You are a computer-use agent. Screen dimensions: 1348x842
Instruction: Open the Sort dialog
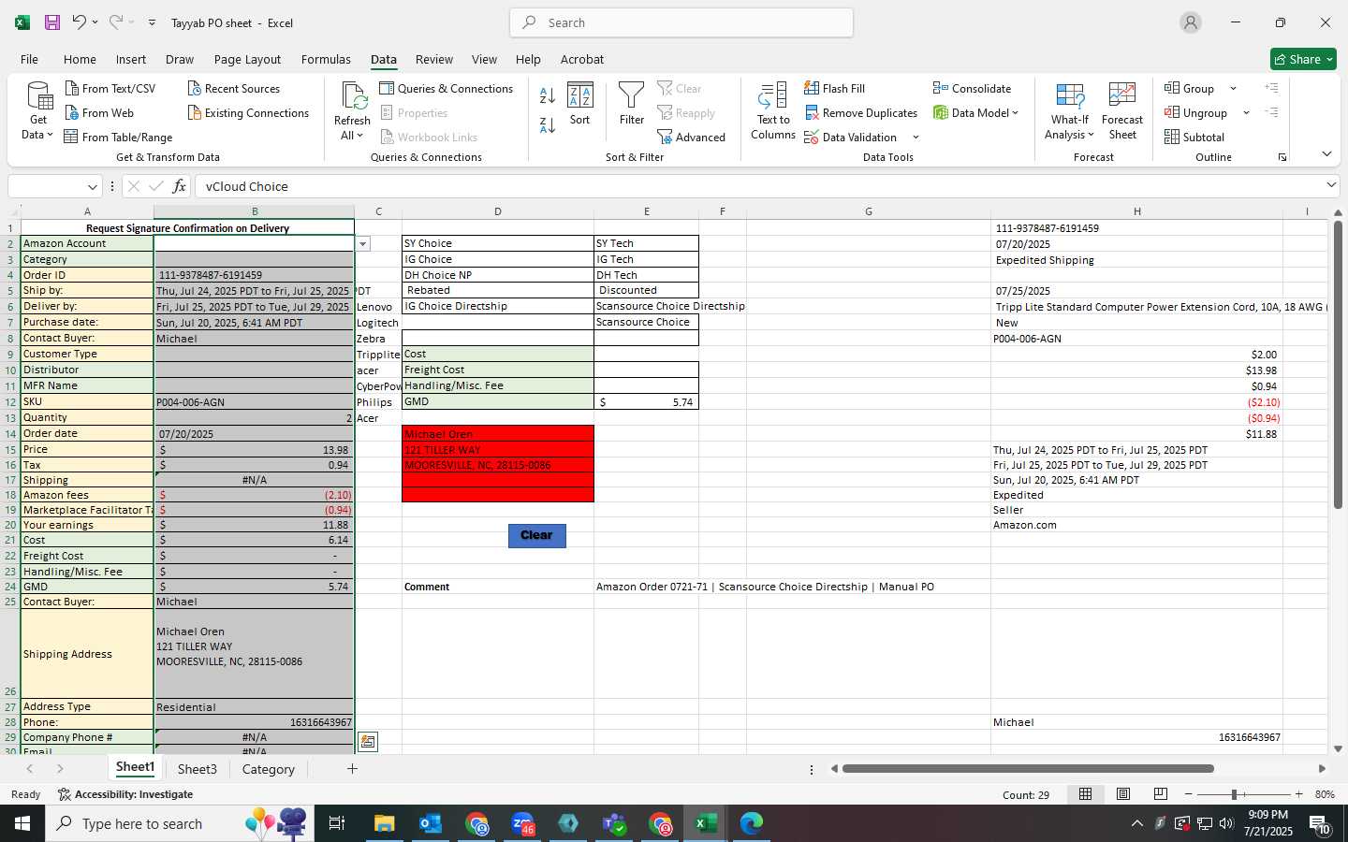(x=580, y=105)
